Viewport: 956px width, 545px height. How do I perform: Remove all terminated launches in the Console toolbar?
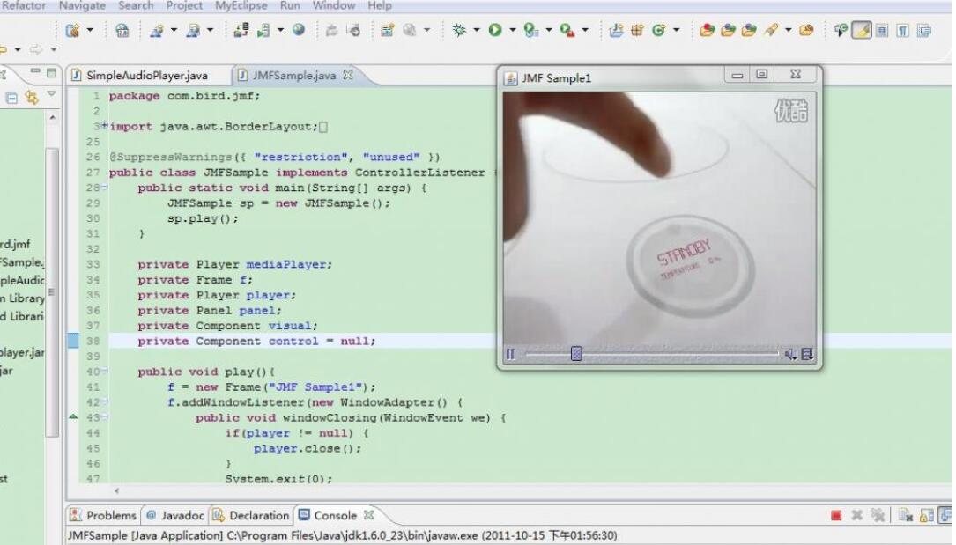tap(879, 517)
